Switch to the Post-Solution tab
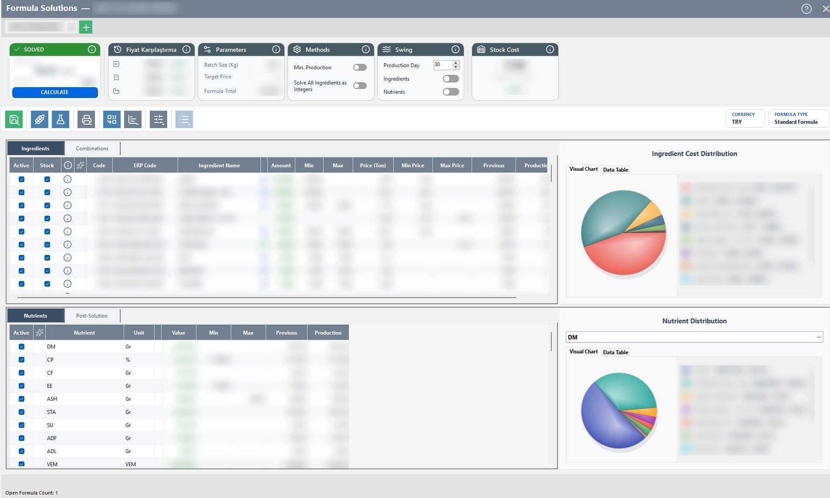The image size is (830, 498). tap(92, 316)
